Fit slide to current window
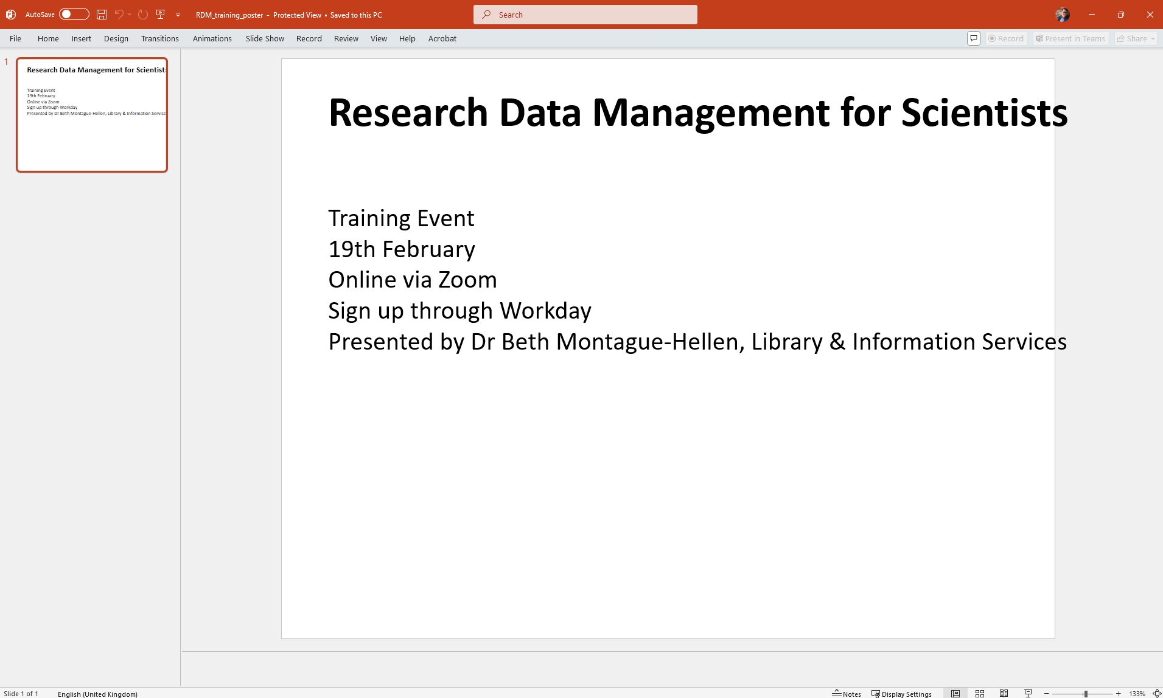 1157,694
